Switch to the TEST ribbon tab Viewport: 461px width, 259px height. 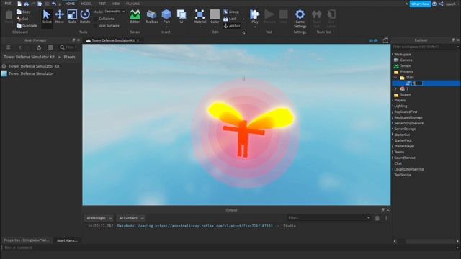102,4
